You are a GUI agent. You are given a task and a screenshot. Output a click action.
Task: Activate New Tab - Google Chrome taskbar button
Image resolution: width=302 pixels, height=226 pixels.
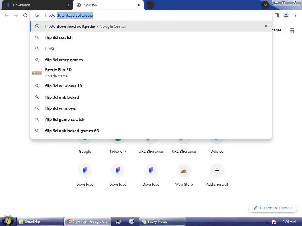tap(87, 222)
